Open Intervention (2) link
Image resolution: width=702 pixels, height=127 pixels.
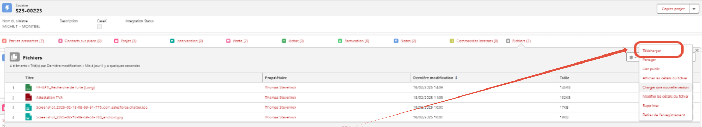[190, 41]
